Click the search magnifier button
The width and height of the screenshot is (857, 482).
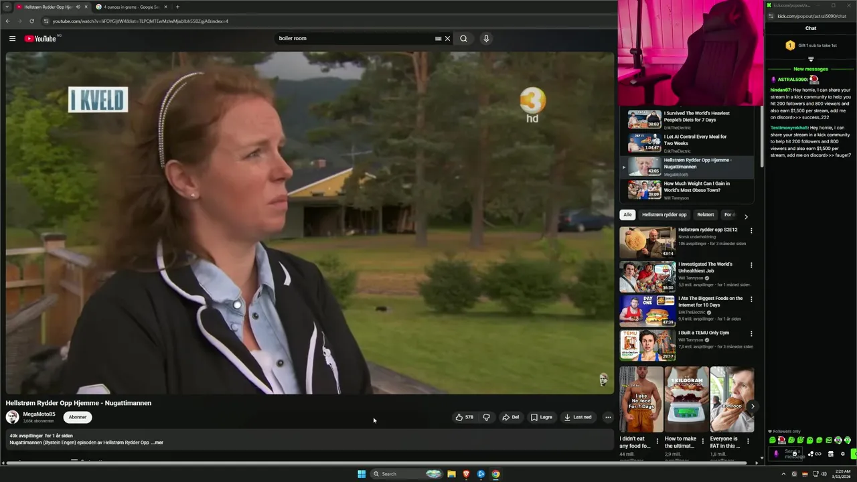point(463,39)
